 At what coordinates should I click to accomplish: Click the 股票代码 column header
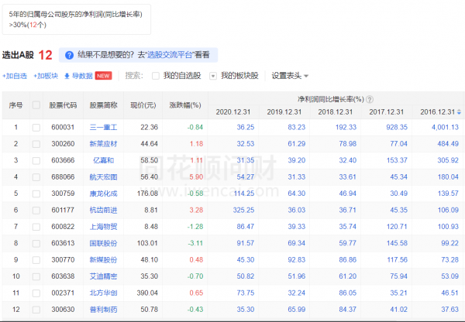click(63, 105)
